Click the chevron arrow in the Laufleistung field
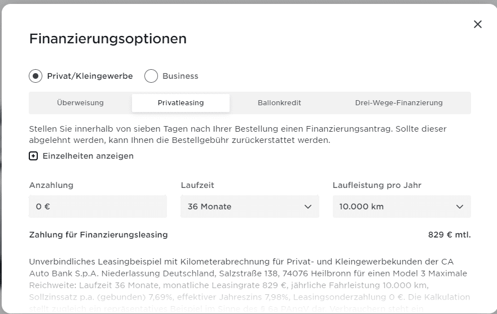This screenshot has height=314, width=497. click(459, 207)
